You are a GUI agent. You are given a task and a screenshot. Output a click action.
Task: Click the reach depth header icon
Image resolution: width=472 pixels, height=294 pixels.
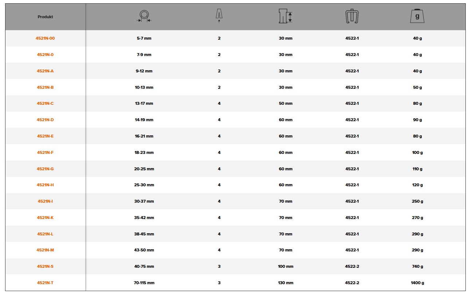[x=285, y=16]
